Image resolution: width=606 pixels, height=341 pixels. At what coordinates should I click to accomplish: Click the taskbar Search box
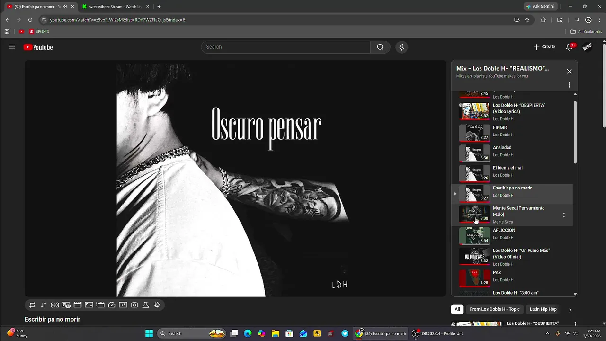pyautogui.click(x=191, y=333)
